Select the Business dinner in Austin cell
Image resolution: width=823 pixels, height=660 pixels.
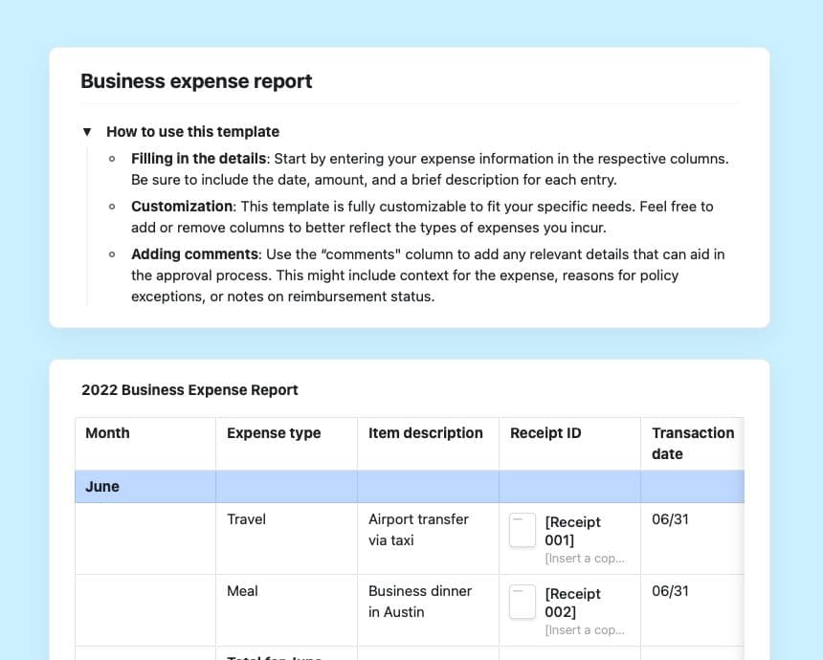[x=419, y=601]
